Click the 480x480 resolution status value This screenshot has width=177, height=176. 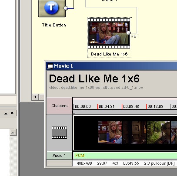click(x=84, y=163)
